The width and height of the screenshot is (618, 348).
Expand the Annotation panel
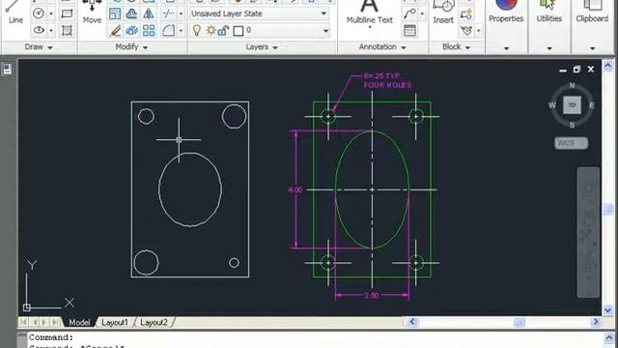(x=382, y=47)
